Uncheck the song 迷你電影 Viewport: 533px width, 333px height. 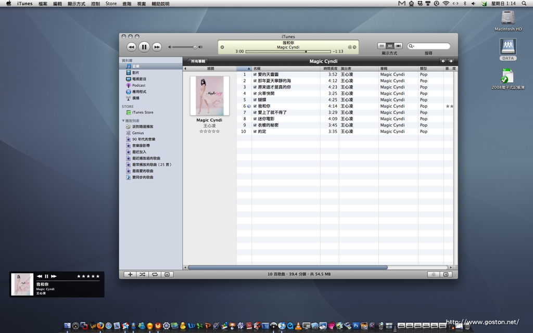coord(255,119)
